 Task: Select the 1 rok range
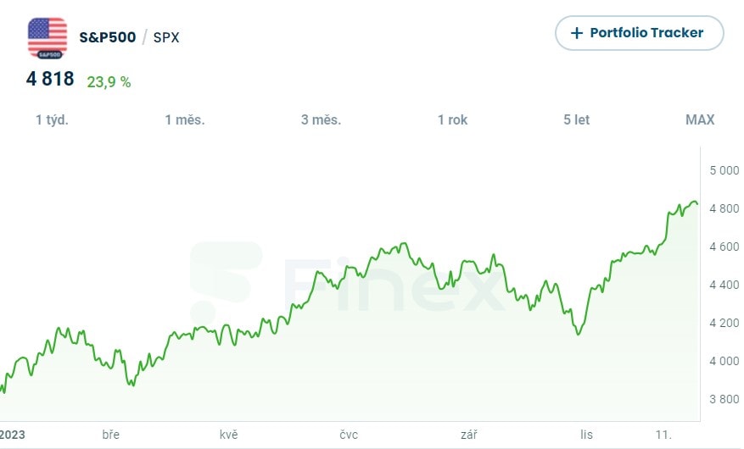pos(452,119)
